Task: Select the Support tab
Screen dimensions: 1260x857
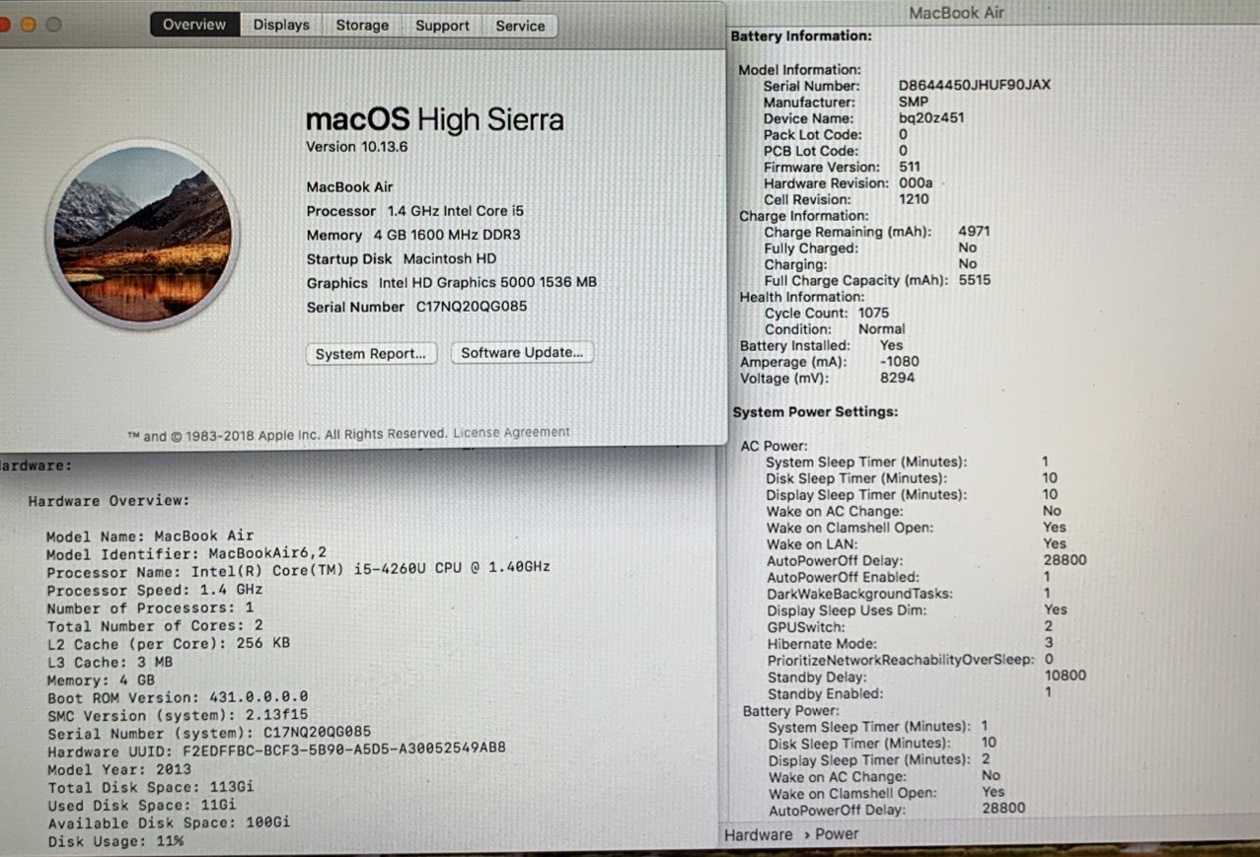Action: tap(442, 25)
